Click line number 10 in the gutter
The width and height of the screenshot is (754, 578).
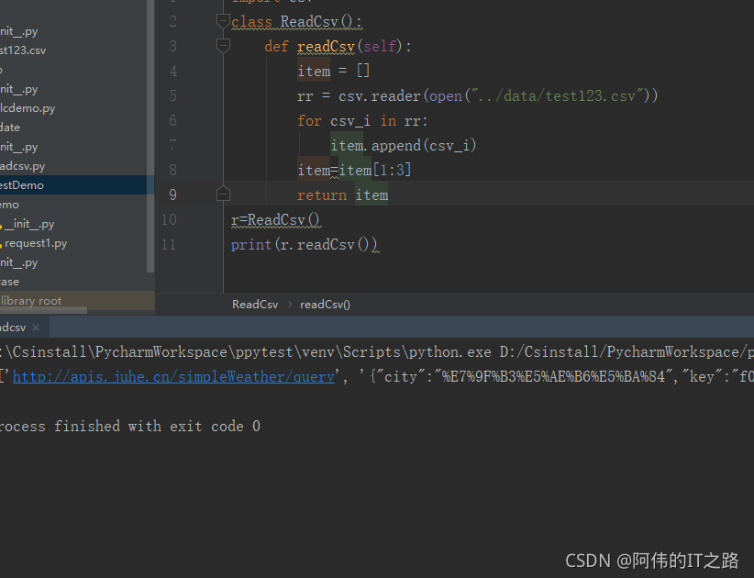(x=170, y=220)
